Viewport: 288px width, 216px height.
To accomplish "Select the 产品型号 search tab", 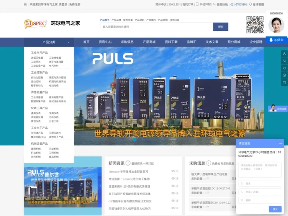I will [105, 20].
